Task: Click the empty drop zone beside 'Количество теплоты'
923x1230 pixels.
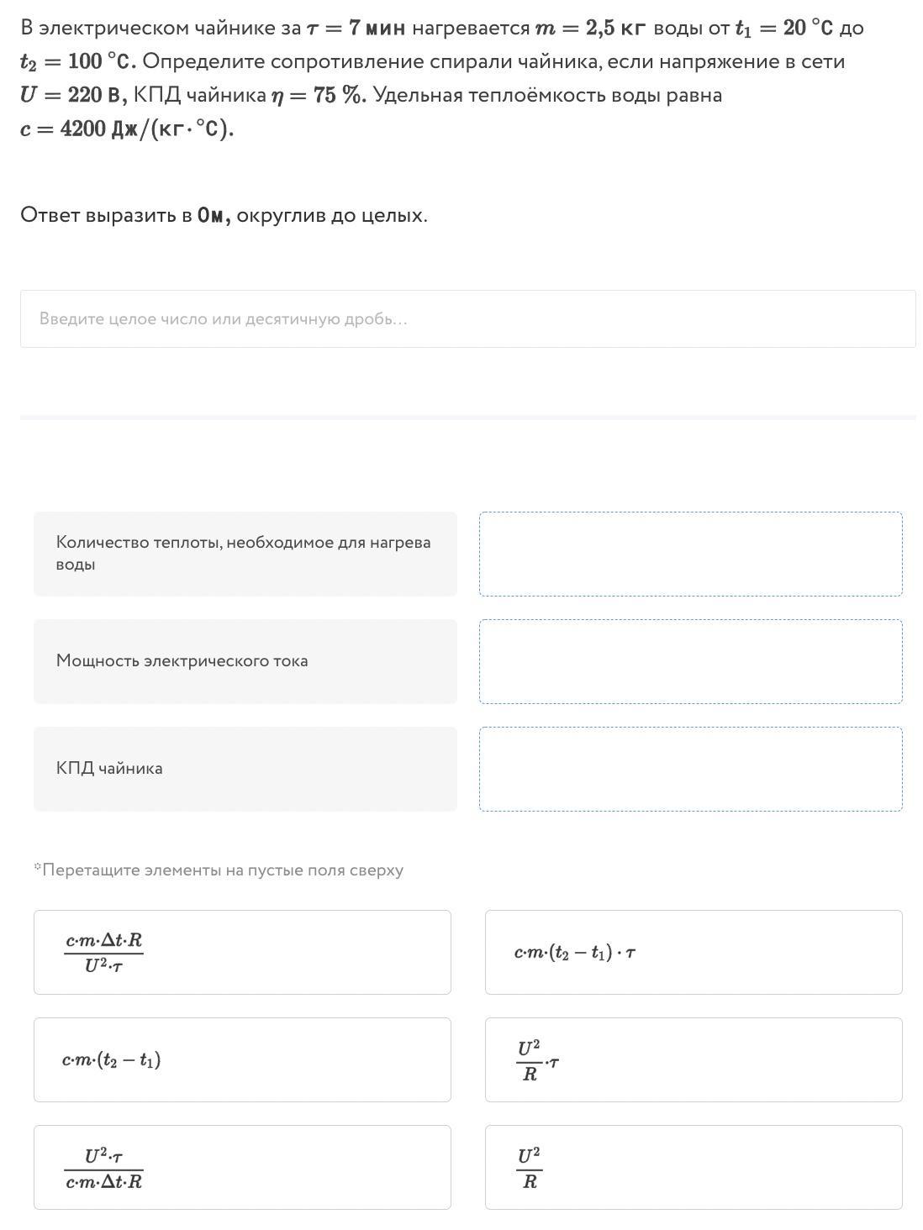Action: [x=690, y=554]
